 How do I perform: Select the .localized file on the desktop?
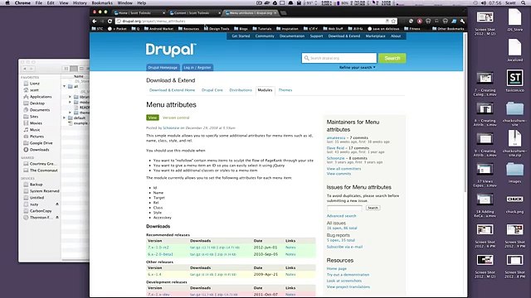(x=514, y=50)
